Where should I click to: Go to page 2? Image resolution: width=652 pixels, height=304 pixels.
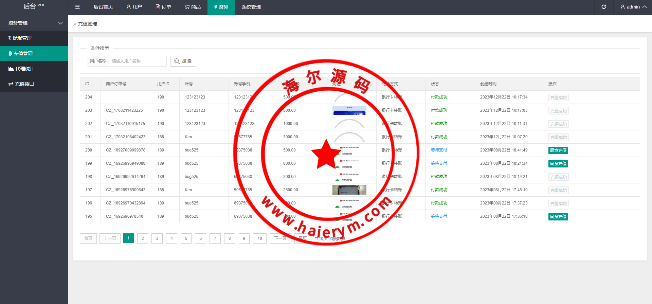point(143,238)
